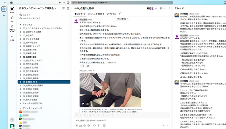Open ハドルミーティング in the sidebar
The image size is (226, 129).
click(30, 18)
